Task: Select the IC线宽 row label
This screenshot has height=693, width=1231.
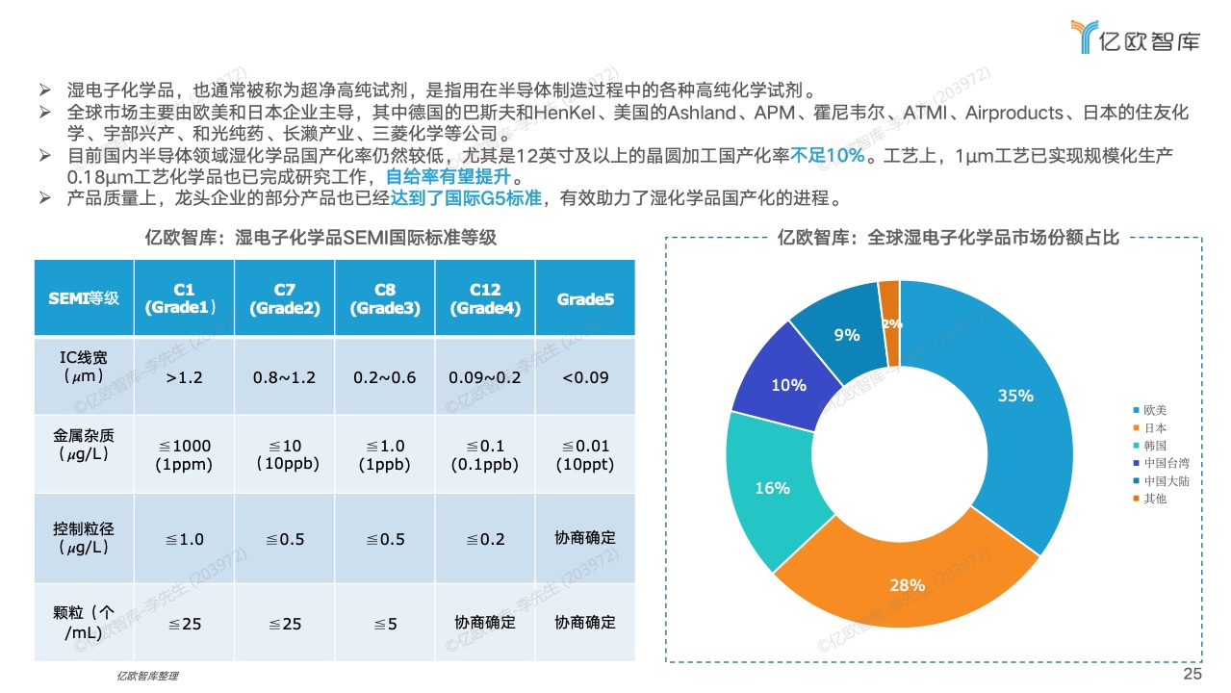Action: (x=84, y=367)
